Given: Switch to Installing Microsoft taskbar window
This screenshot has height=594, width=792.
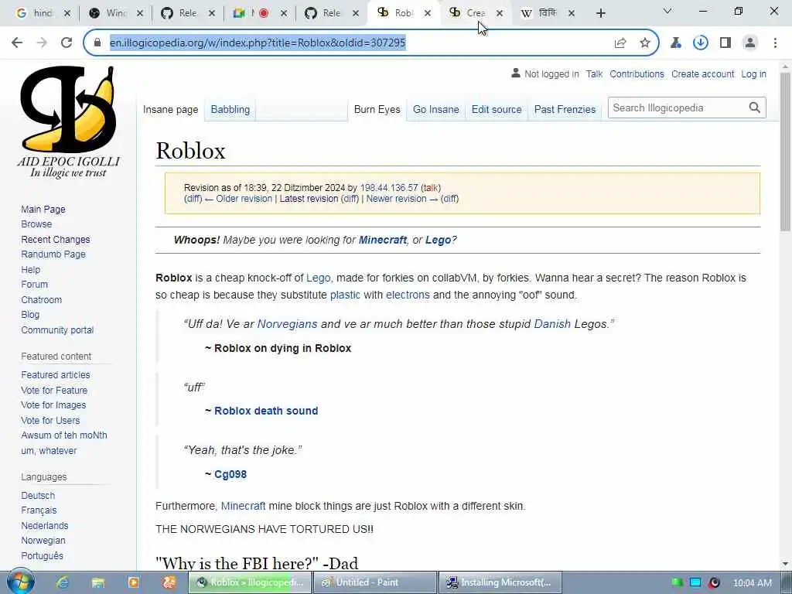Looking at the screenshot, I should tap(500, 582).
